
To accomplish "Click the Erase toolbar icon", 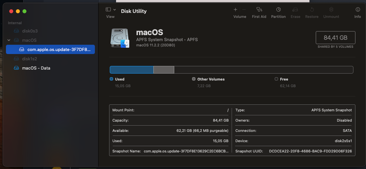I will coord(295,10).
